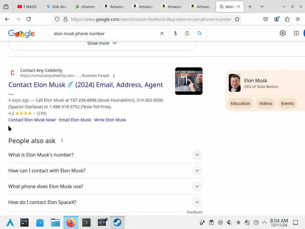Open the Extensions puzzle icon
The height and width of the screenshot is (229, 305).
coord(287,19)
